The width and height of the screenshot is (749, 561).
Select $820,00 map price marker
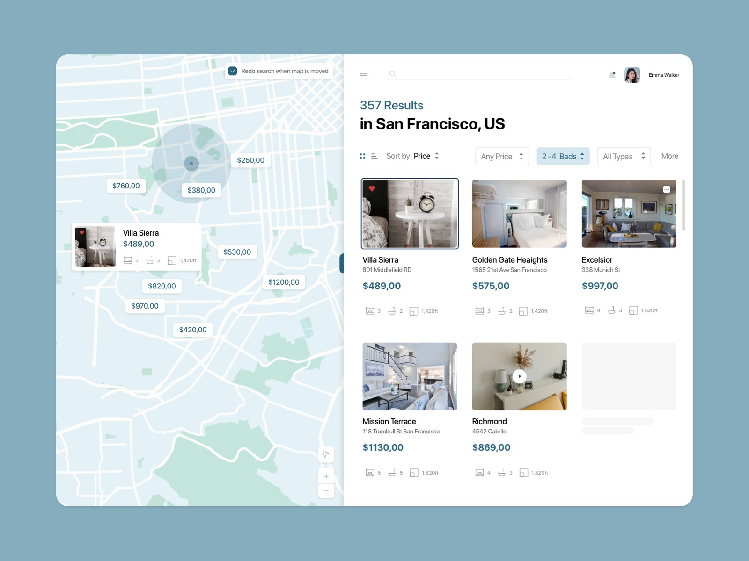tap(162, 286)
